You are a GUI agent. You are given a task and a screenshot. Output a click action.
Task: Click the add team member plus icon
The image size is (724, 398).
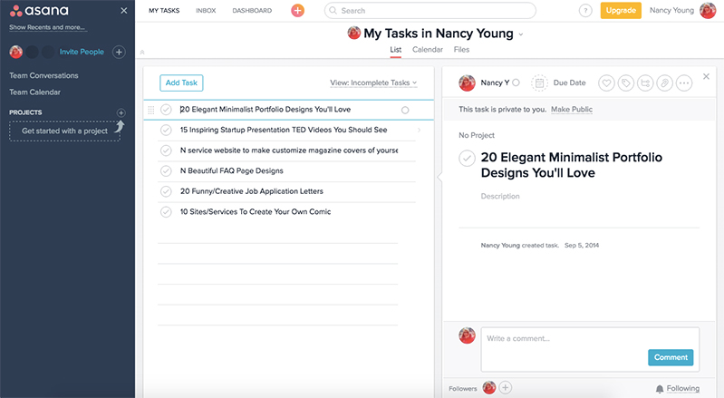pos(119,53)
